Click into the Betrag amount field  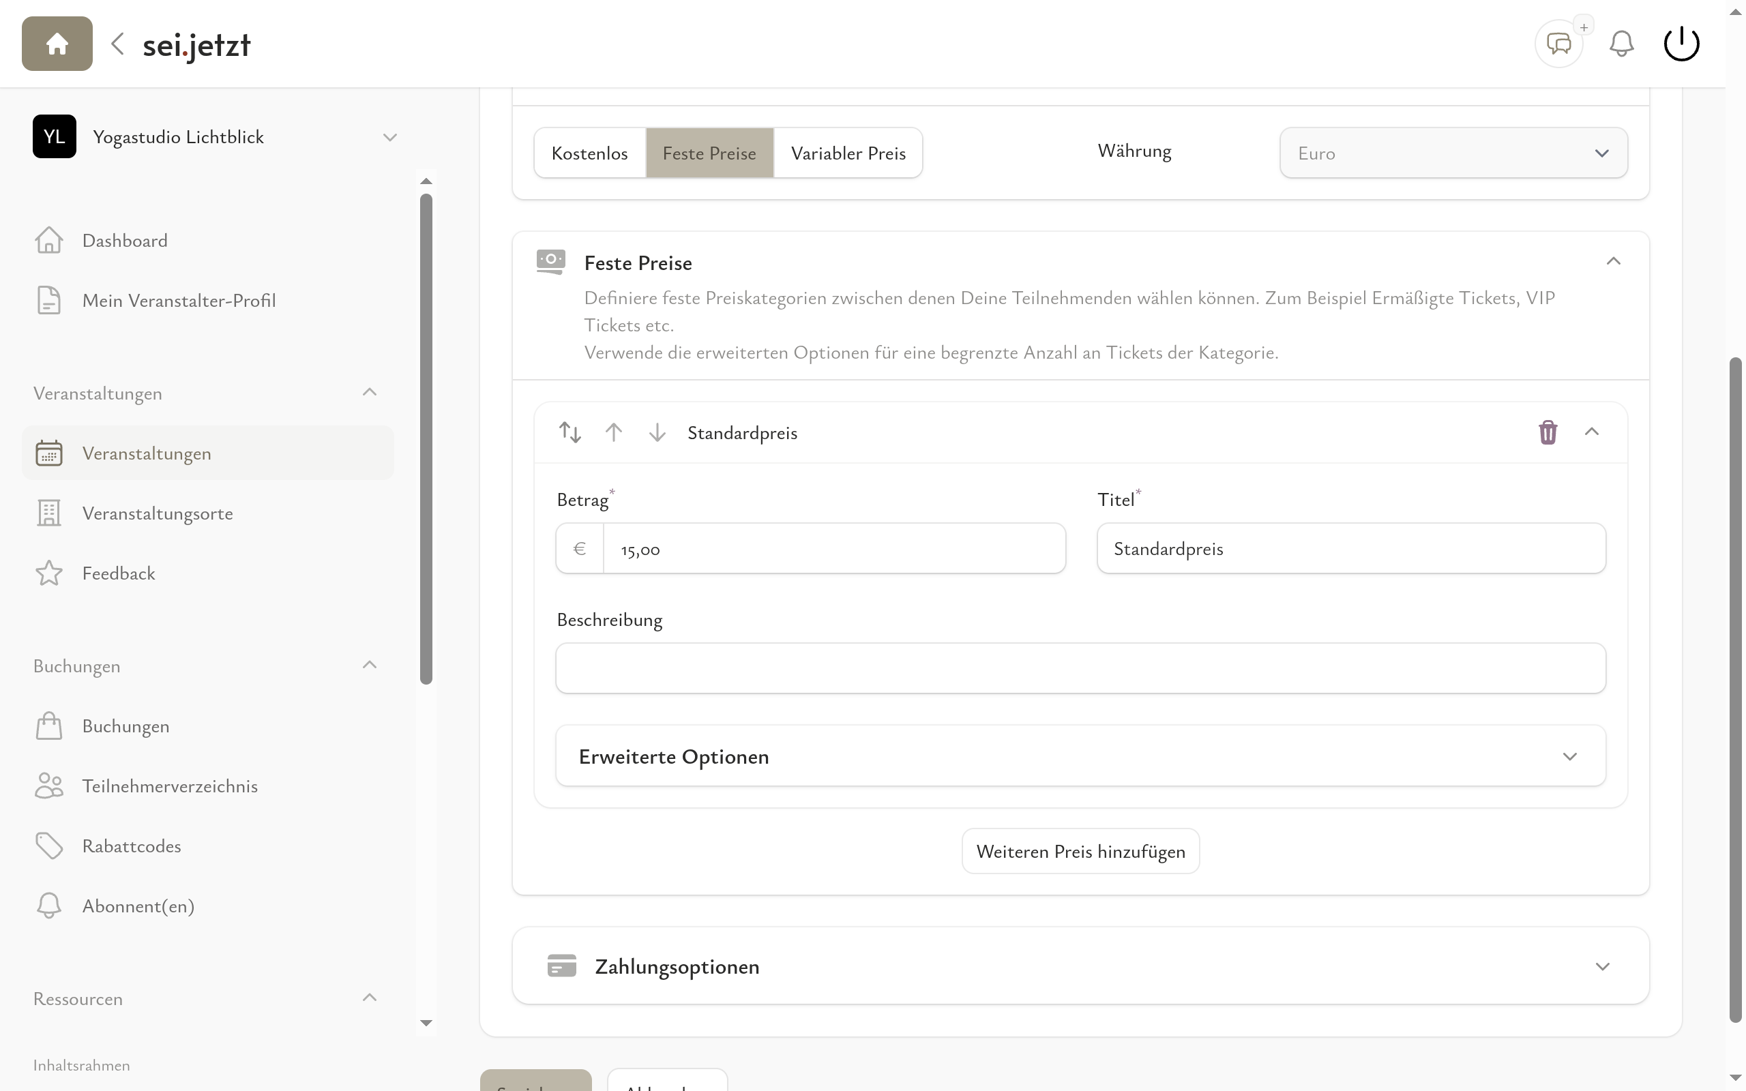point(833,549)
